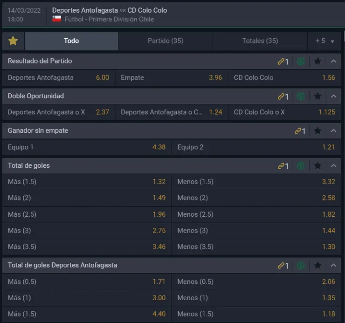The height and width of the screenshot is (323, 345).
Task: Switch to the Totales (35) tab
Action: coord(260,41)
